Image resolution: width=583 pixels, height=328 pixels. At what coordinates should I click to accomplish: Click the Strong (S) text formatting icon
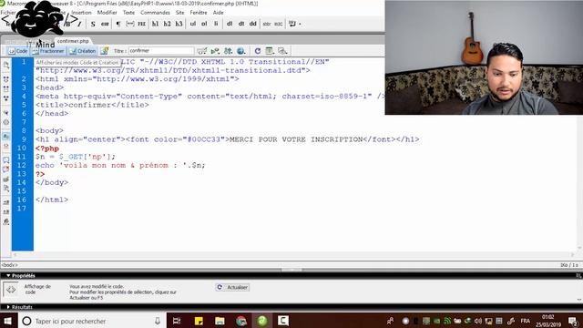click(93, 24)
